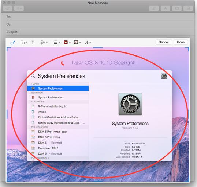This screenshot has height=187, width=197.
Task: Click the stationery pane icon in New Message
Action: click(188, 8)
